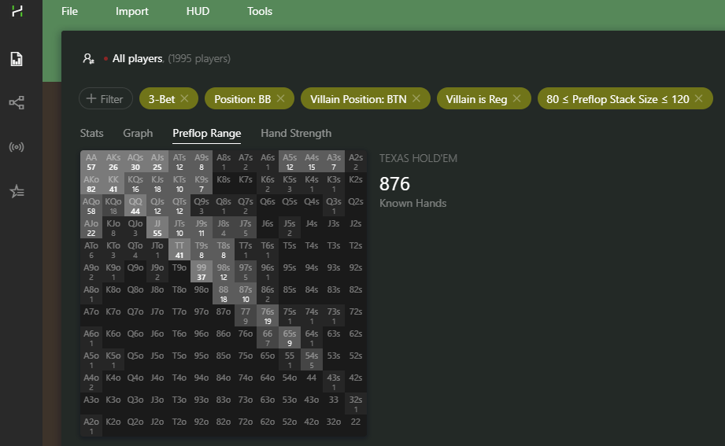Select the AA cell in range grid

91,161
